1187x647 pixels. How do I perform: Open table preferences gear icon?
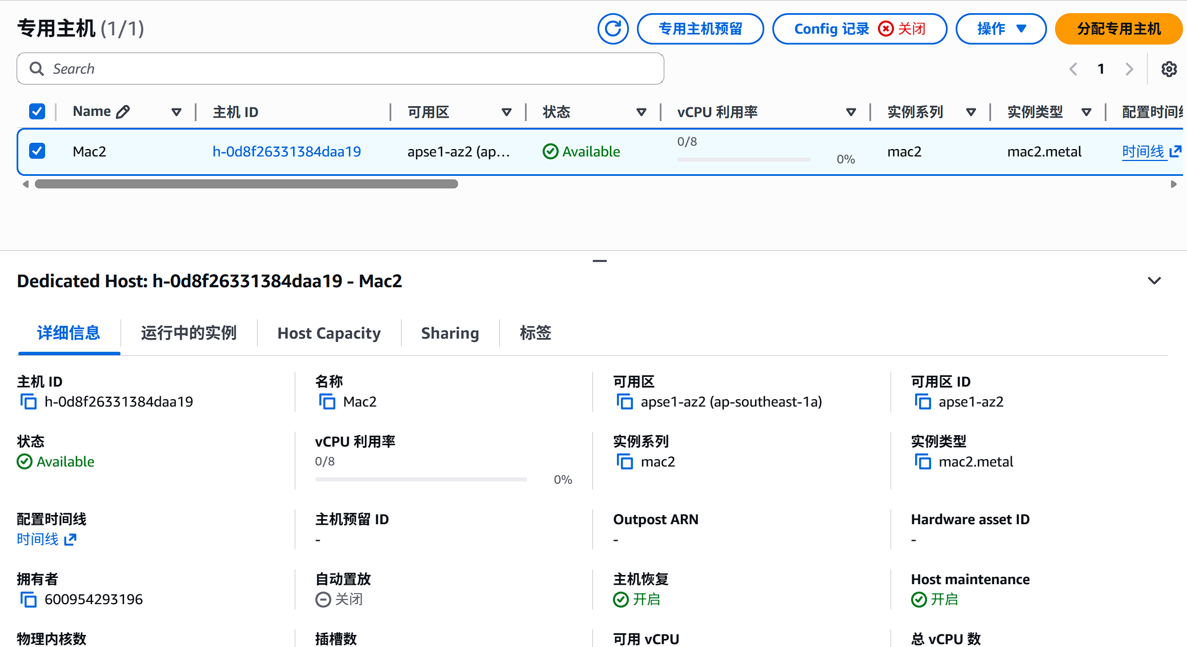1169,69
